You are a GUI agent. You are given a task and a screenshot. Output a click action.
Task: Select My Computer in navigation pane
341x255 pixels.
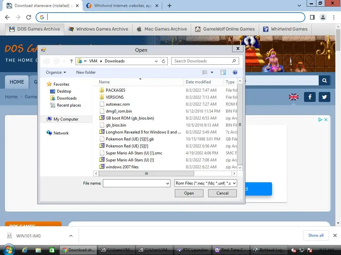click(66, 119)
